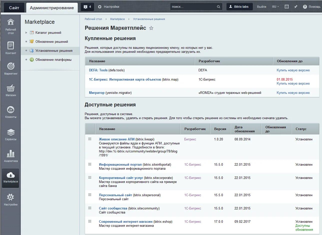Image resolution: width=322 pixels, height=235 pixels.
Task: Click the Выйти logout link
Action: (x=261, y=7)
